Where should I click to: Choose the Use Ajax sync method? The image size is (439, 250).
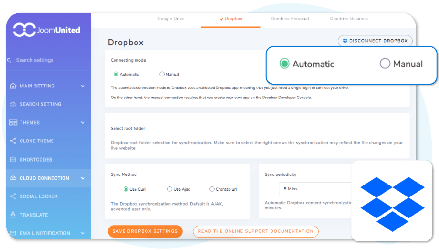(x=170, y=189)
